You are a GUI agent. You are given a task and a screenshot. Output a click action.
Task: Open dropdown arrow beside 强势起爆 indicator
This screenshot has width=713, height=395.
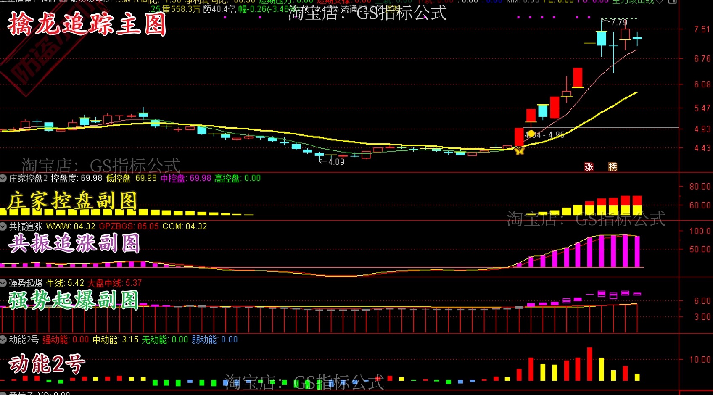pos(3,283)
